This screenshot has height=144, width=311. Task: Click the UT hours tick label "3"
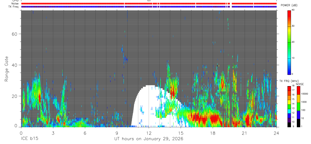(53, 133)
